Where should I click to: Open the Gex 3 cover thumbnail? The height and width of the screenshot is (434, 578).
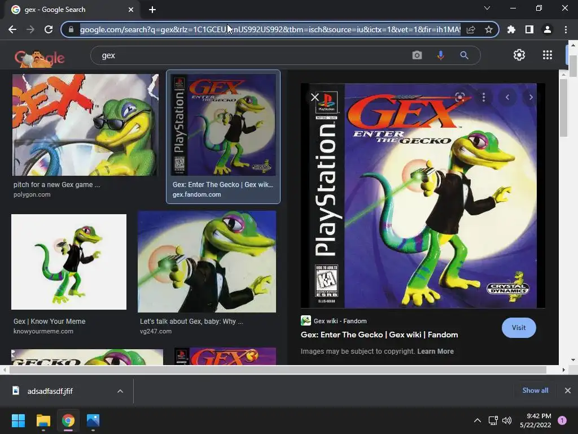point(225,356)
